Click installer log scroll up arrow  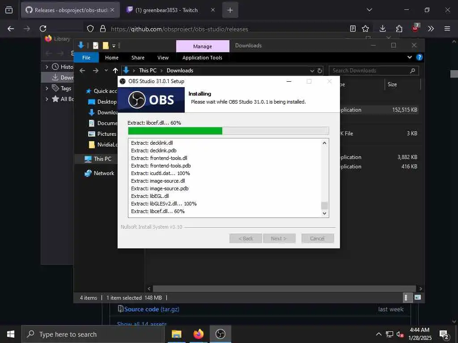pyautogui.click(x=324, y=143)
